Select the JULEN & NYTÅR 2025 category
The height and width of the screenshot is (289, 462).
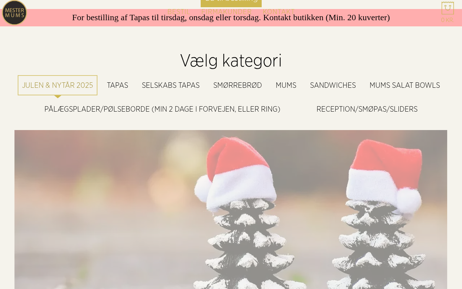click(58, 85)
